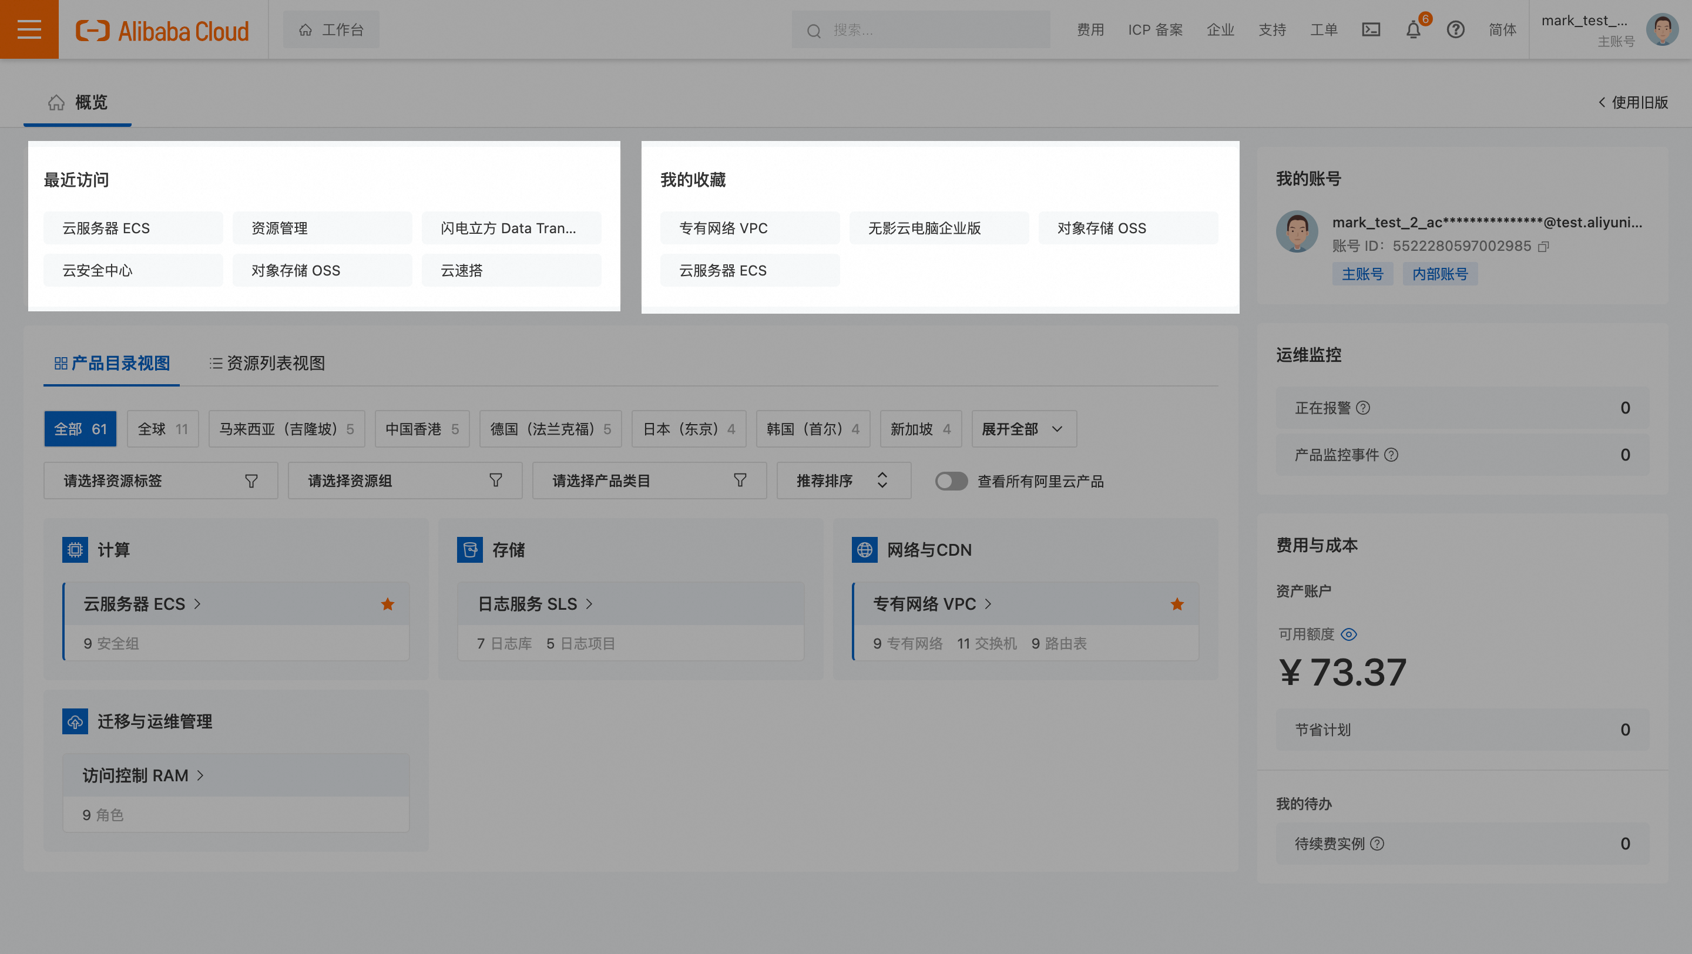Open the 工单 menu
The image size is (1692, 954).
click(x=1324, y=29)
